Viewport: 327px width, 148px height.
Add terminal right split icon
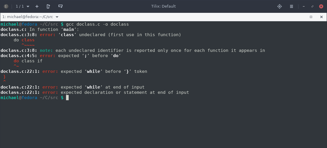[x=61, y=6]
